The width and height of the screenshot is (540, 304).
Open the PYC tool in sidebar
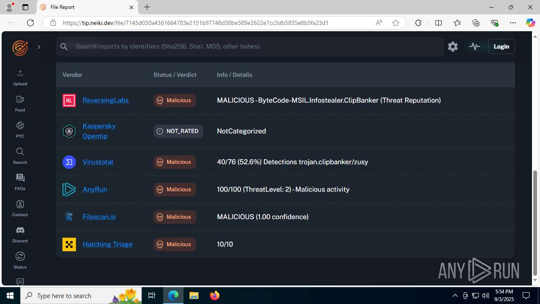(x=20, y=130)
